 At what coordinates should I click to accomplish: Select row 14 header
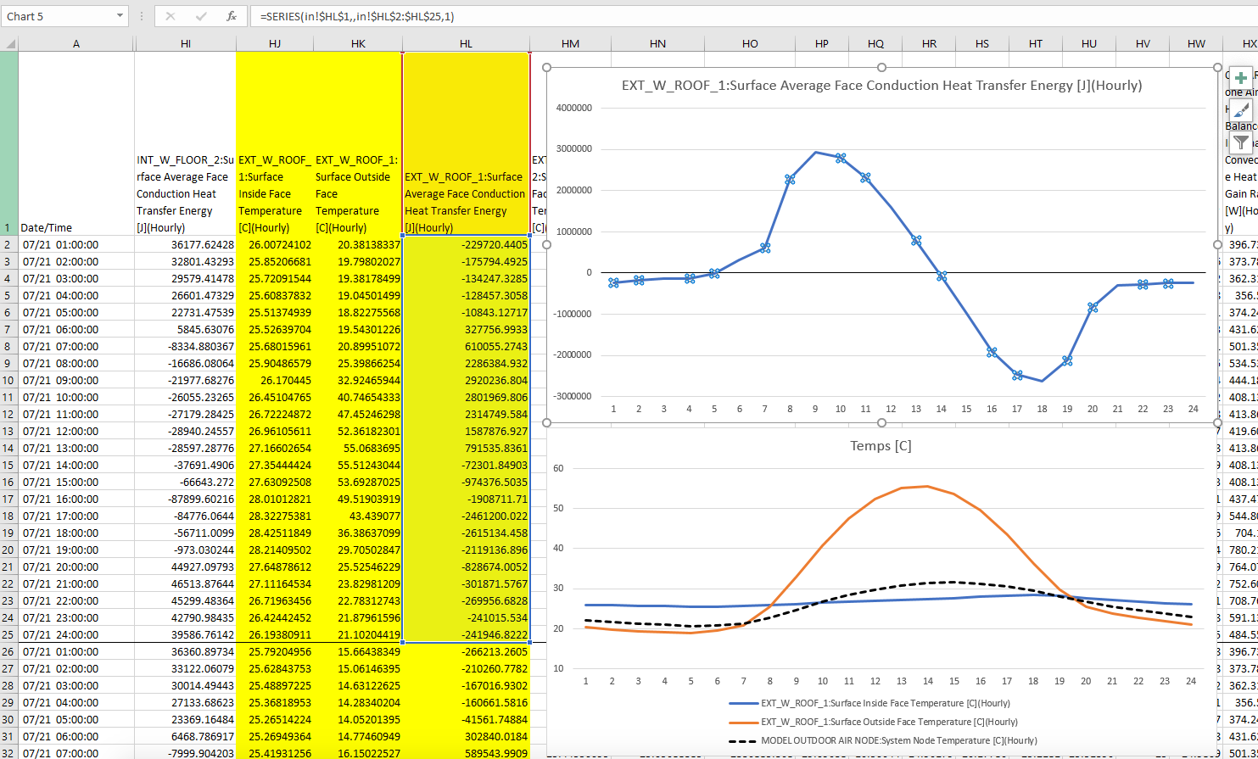coord(9,448)
